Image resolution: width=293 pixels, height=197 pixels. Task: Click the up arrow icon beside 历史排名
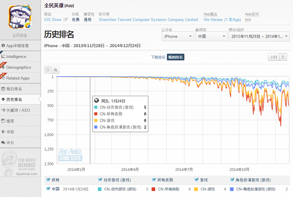coord(3,99)
